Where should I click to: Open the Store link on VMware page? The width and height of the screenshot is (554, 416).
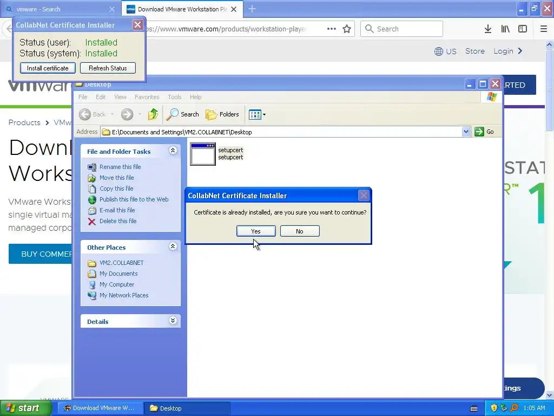pyautogui.click(x=475, y=51)
